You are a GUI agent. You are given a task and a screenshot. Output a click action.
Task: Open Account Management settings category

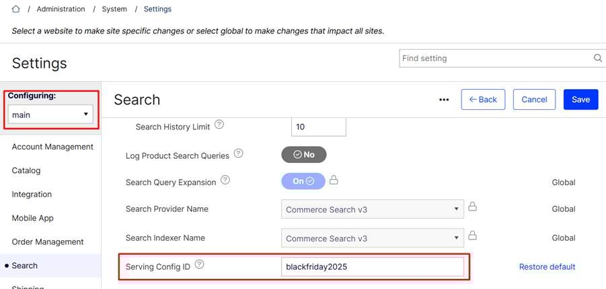tap(52, 147)
